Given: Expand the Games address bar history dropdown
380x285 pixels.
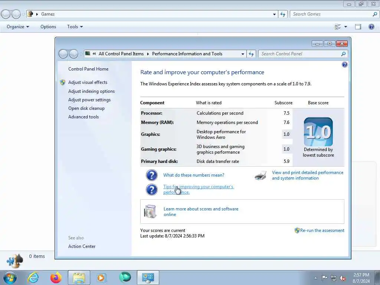Looking at the screenshot, I should point(274,14).
